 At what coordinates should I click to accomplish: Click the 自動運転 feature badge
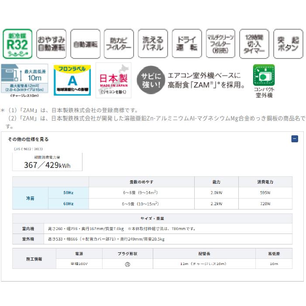85,44
